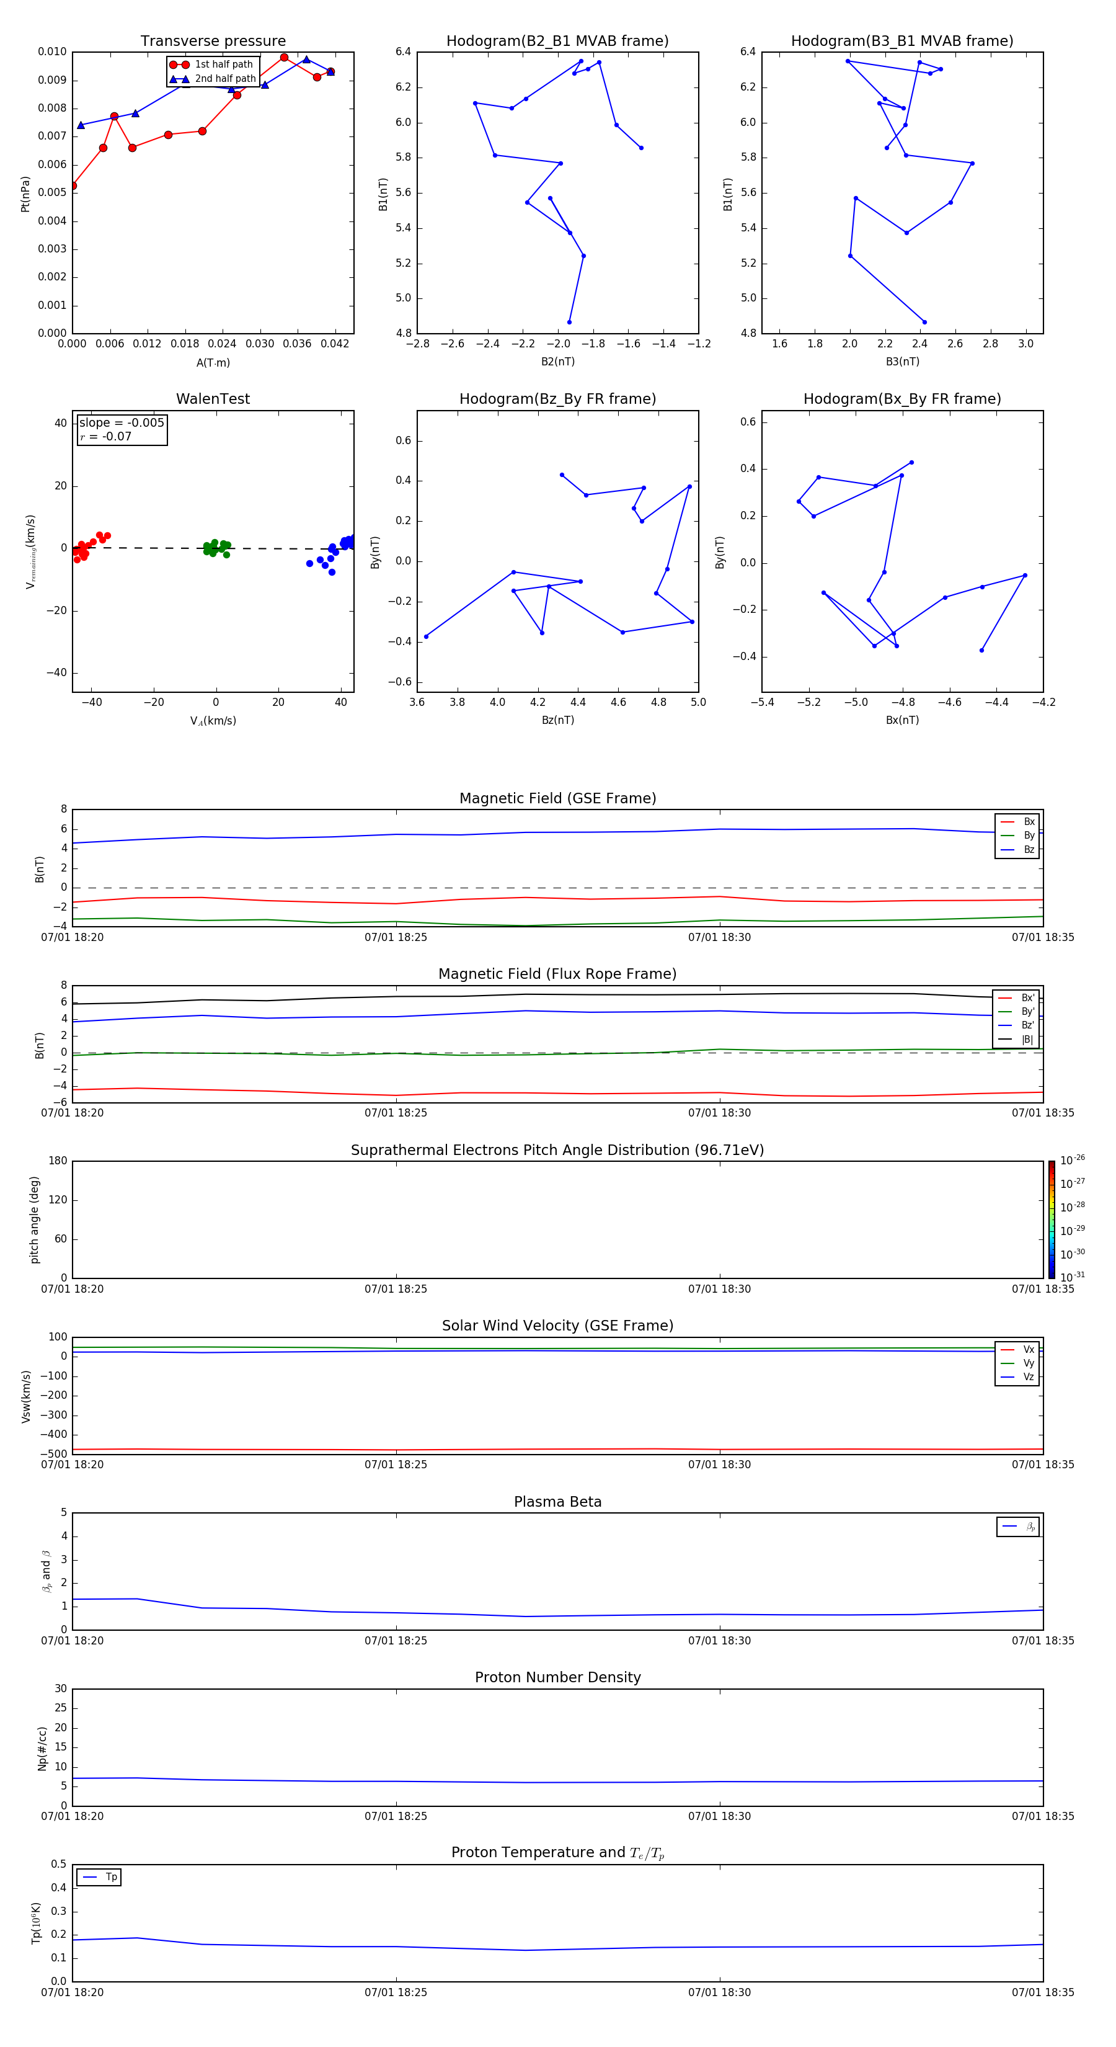Screen dimensions: 1116x2047
Task: Click the By legend entry in GSE magnetic field plot
Action: 1017,836
